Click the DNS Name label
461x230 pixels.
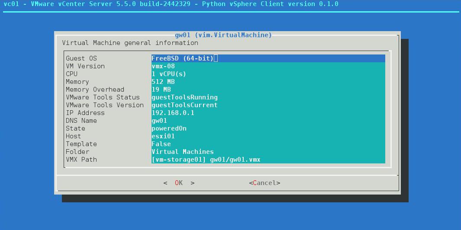81,121
